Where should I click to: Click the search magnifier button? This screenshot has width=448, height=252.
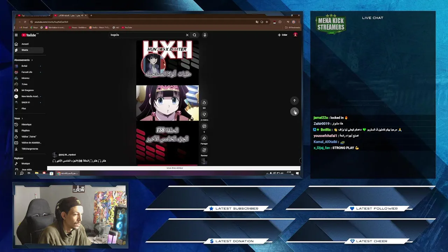tap(195, 35)
